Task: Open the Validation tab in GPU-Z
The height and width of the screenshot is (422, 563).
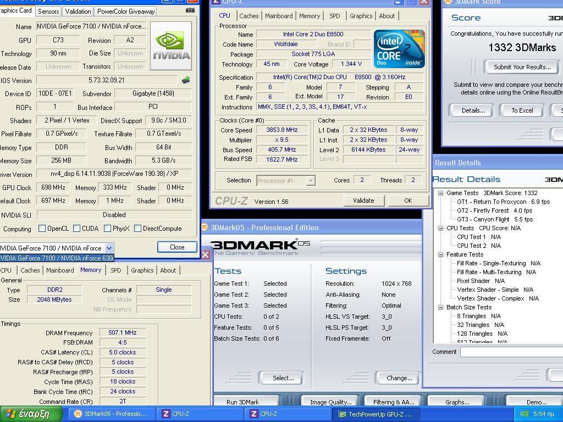Action: coord(78,11)
